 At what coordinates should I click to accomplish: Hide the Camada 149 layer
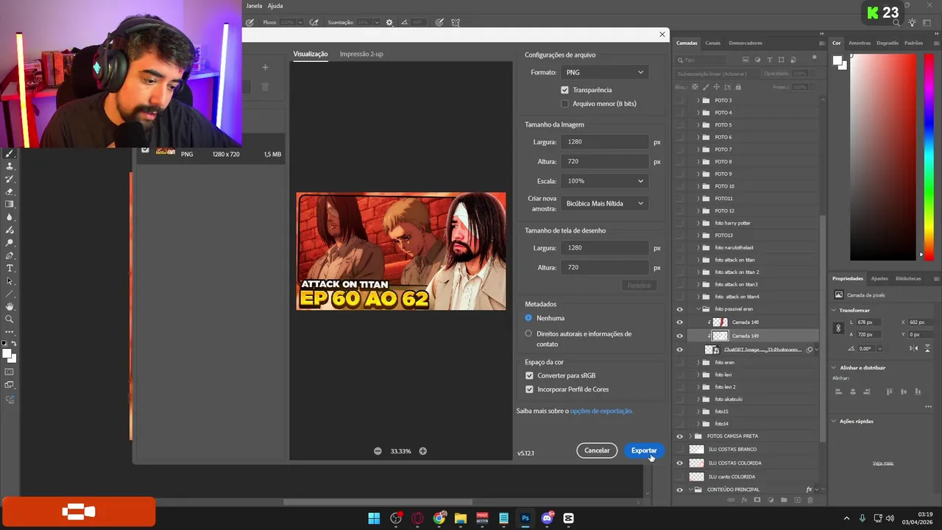click(x=679, y=336)
